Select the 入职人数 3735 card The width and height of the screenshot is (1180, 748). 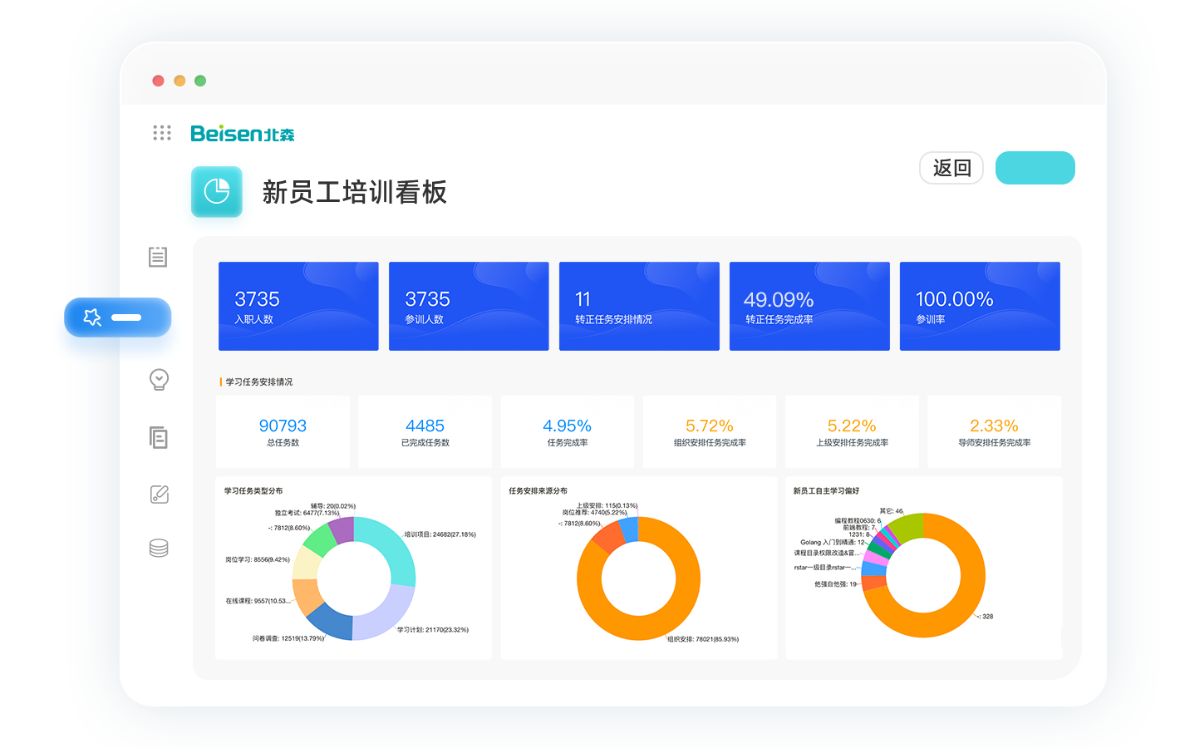point(298,307)
